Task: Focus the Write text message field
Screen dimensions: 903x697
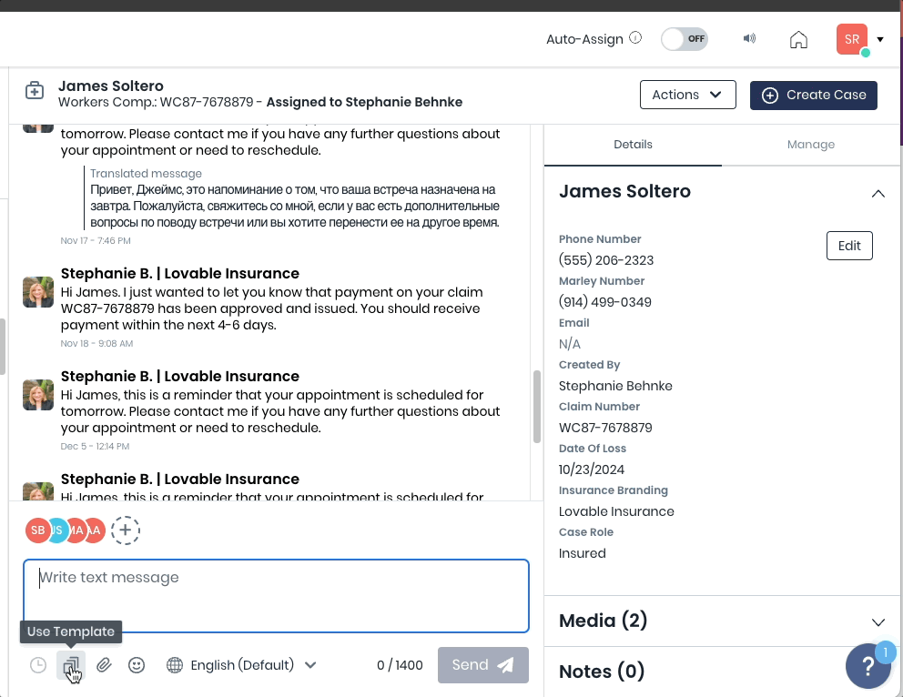Action: 276,596
